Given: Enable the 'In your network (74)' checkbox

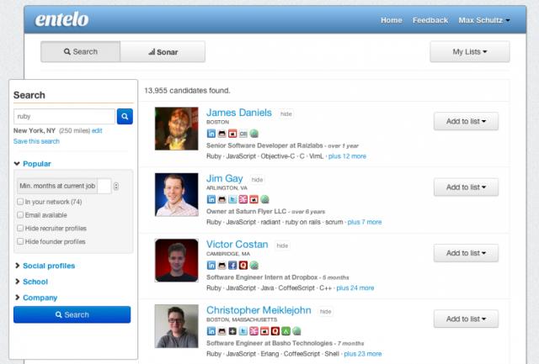Looking at the screenshot, I should pos(20,202).
